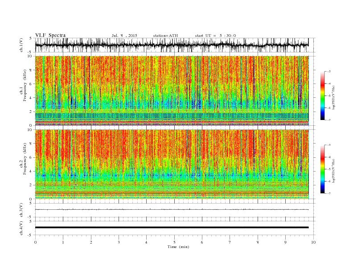
Task: Click the "0" time axis tick label
Action: point(35,242)
